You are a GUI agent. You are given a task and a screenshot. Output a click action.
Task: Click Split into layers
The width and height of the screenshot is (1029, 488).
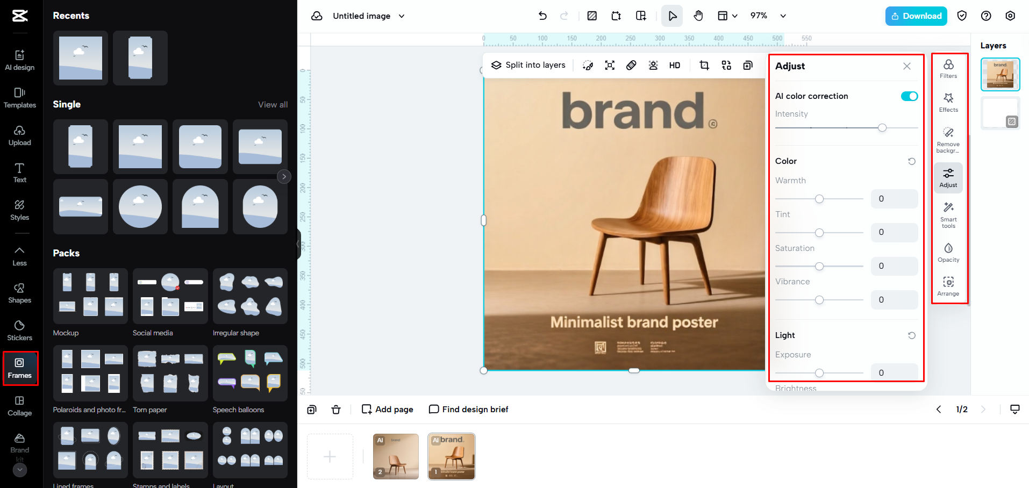click(528, 65)
